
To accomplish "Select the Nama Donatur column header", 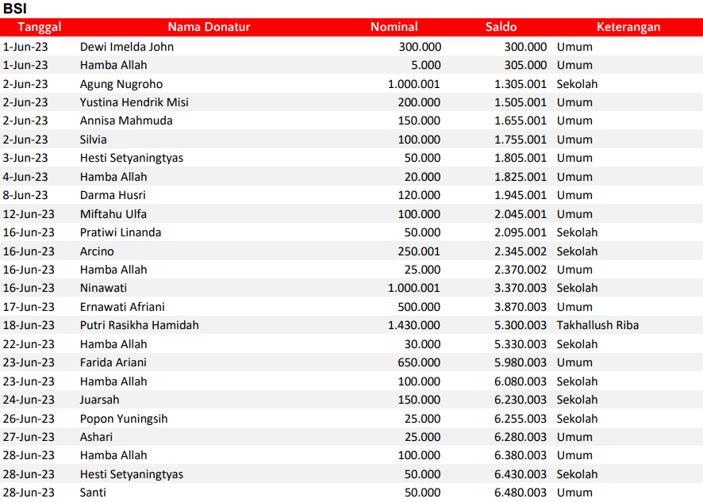I will pos(209,27).
